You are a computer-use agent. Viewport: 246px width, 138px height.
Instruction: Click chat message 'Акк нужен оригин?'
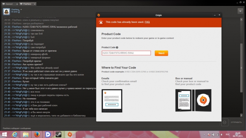pos(33,65)
